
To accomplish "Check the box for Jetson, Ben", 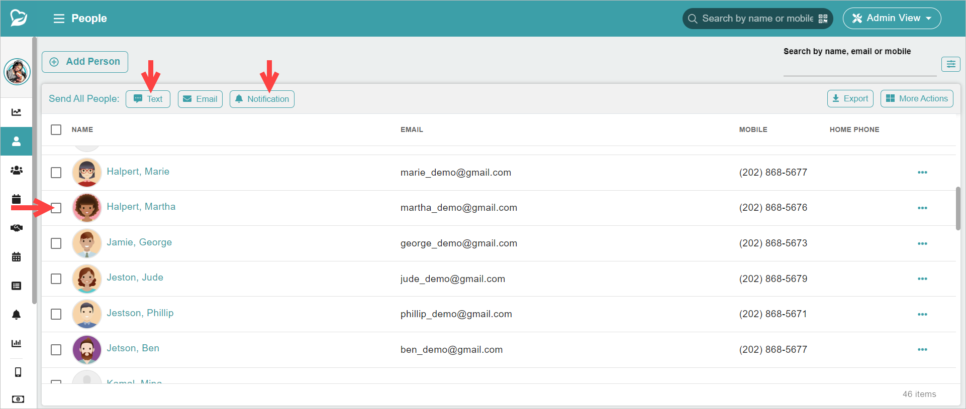I will [x=56, y=349].
